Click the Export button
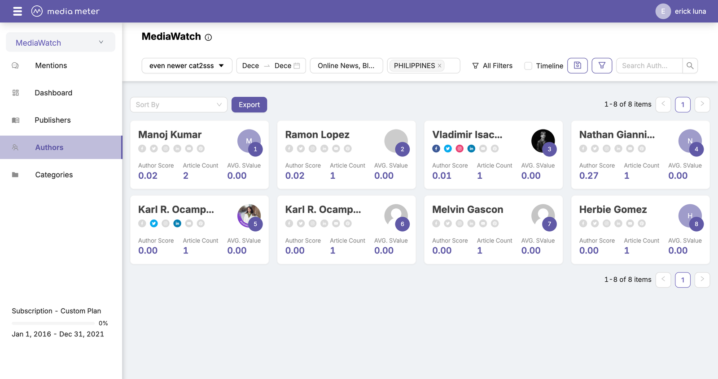The width and height of the screenshot is (718, 379). click(249, 104)
